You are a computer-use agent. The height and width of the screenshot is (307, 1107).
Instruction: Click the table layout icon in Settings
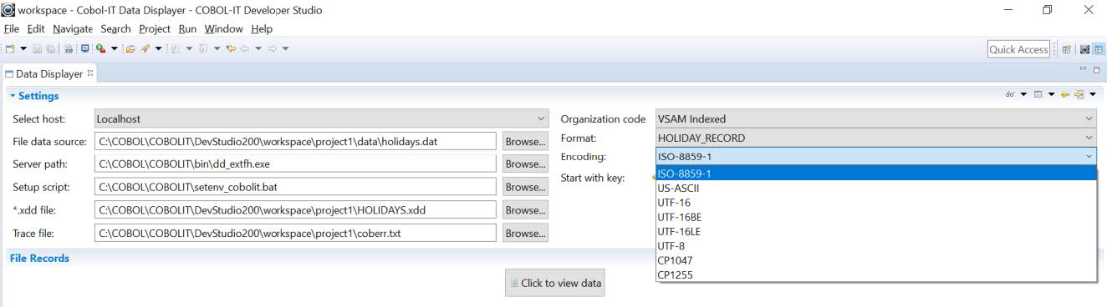[1038, 94]
